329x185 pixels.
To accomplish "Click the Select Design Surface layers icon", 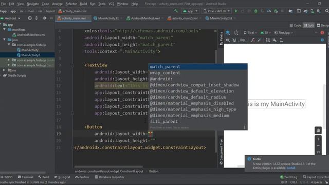I will [x=228, y=33].
